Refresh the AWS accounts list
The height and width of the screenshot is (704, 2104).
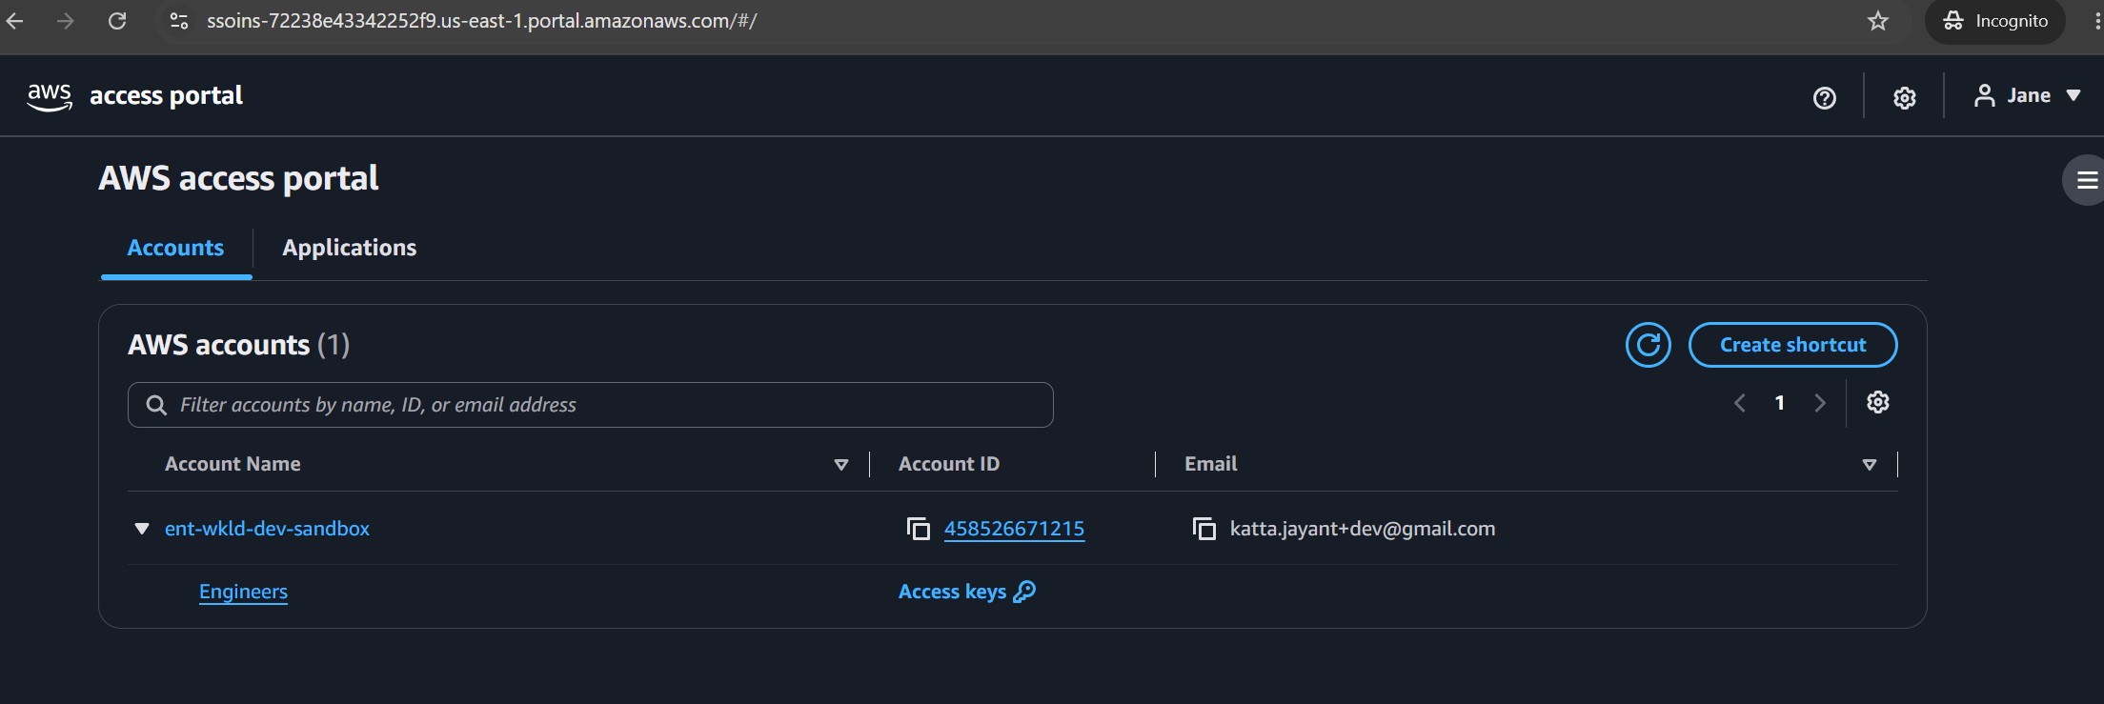1648,345
